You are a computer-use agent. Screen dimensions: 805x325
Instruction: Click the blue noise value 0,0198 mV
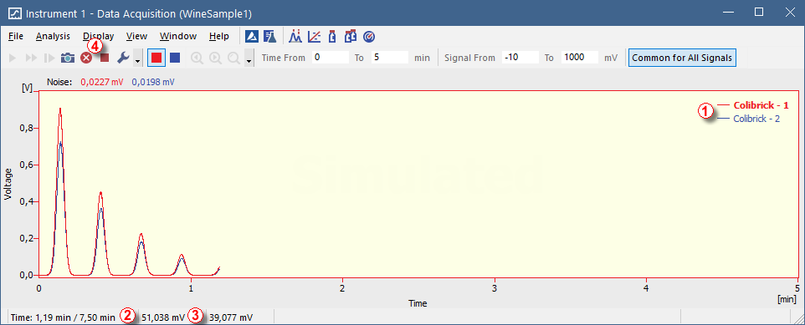click(x=153, y=81)
